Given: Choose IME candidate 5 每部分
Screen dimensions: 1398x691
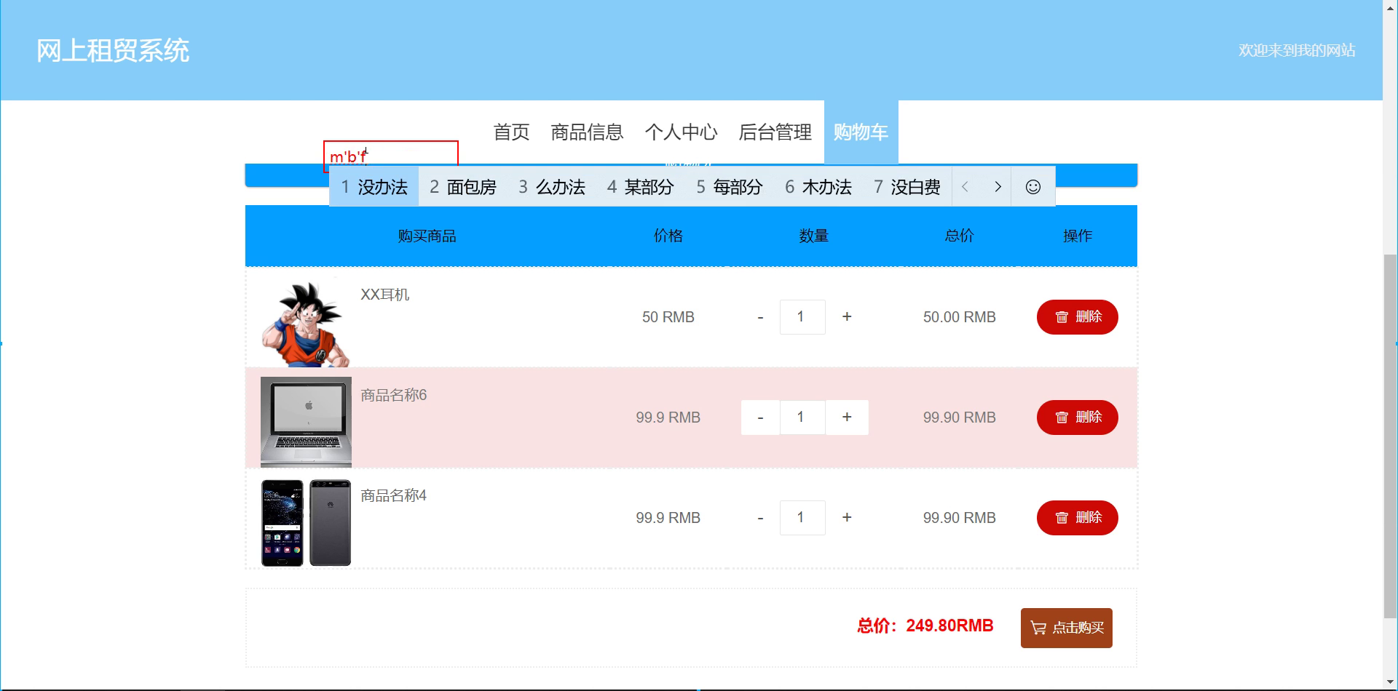Looking at the screenshot, I should point(729,187).
